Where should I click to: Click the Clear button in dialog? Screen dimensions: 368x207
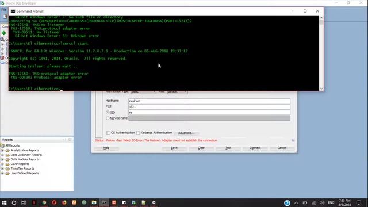pos(201,148)
